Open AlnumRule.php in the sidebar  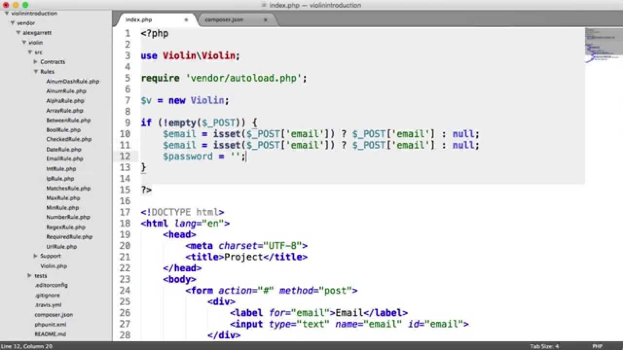tap(66, 91)
